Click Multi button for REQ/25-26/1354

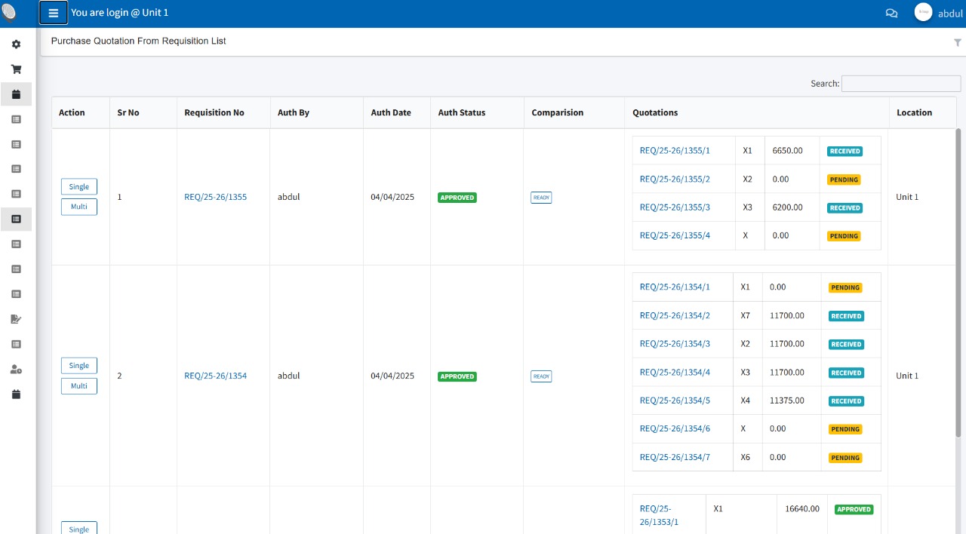tap(79, 385)
